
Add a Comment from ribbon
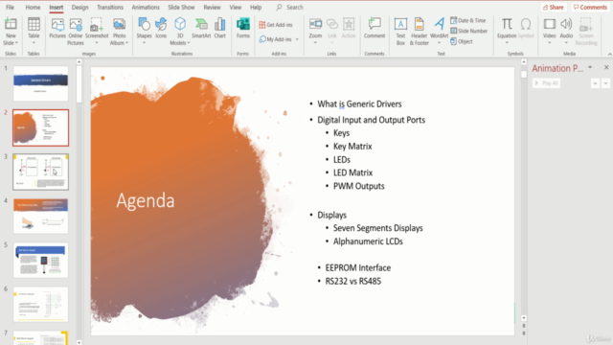coord(375,28)
